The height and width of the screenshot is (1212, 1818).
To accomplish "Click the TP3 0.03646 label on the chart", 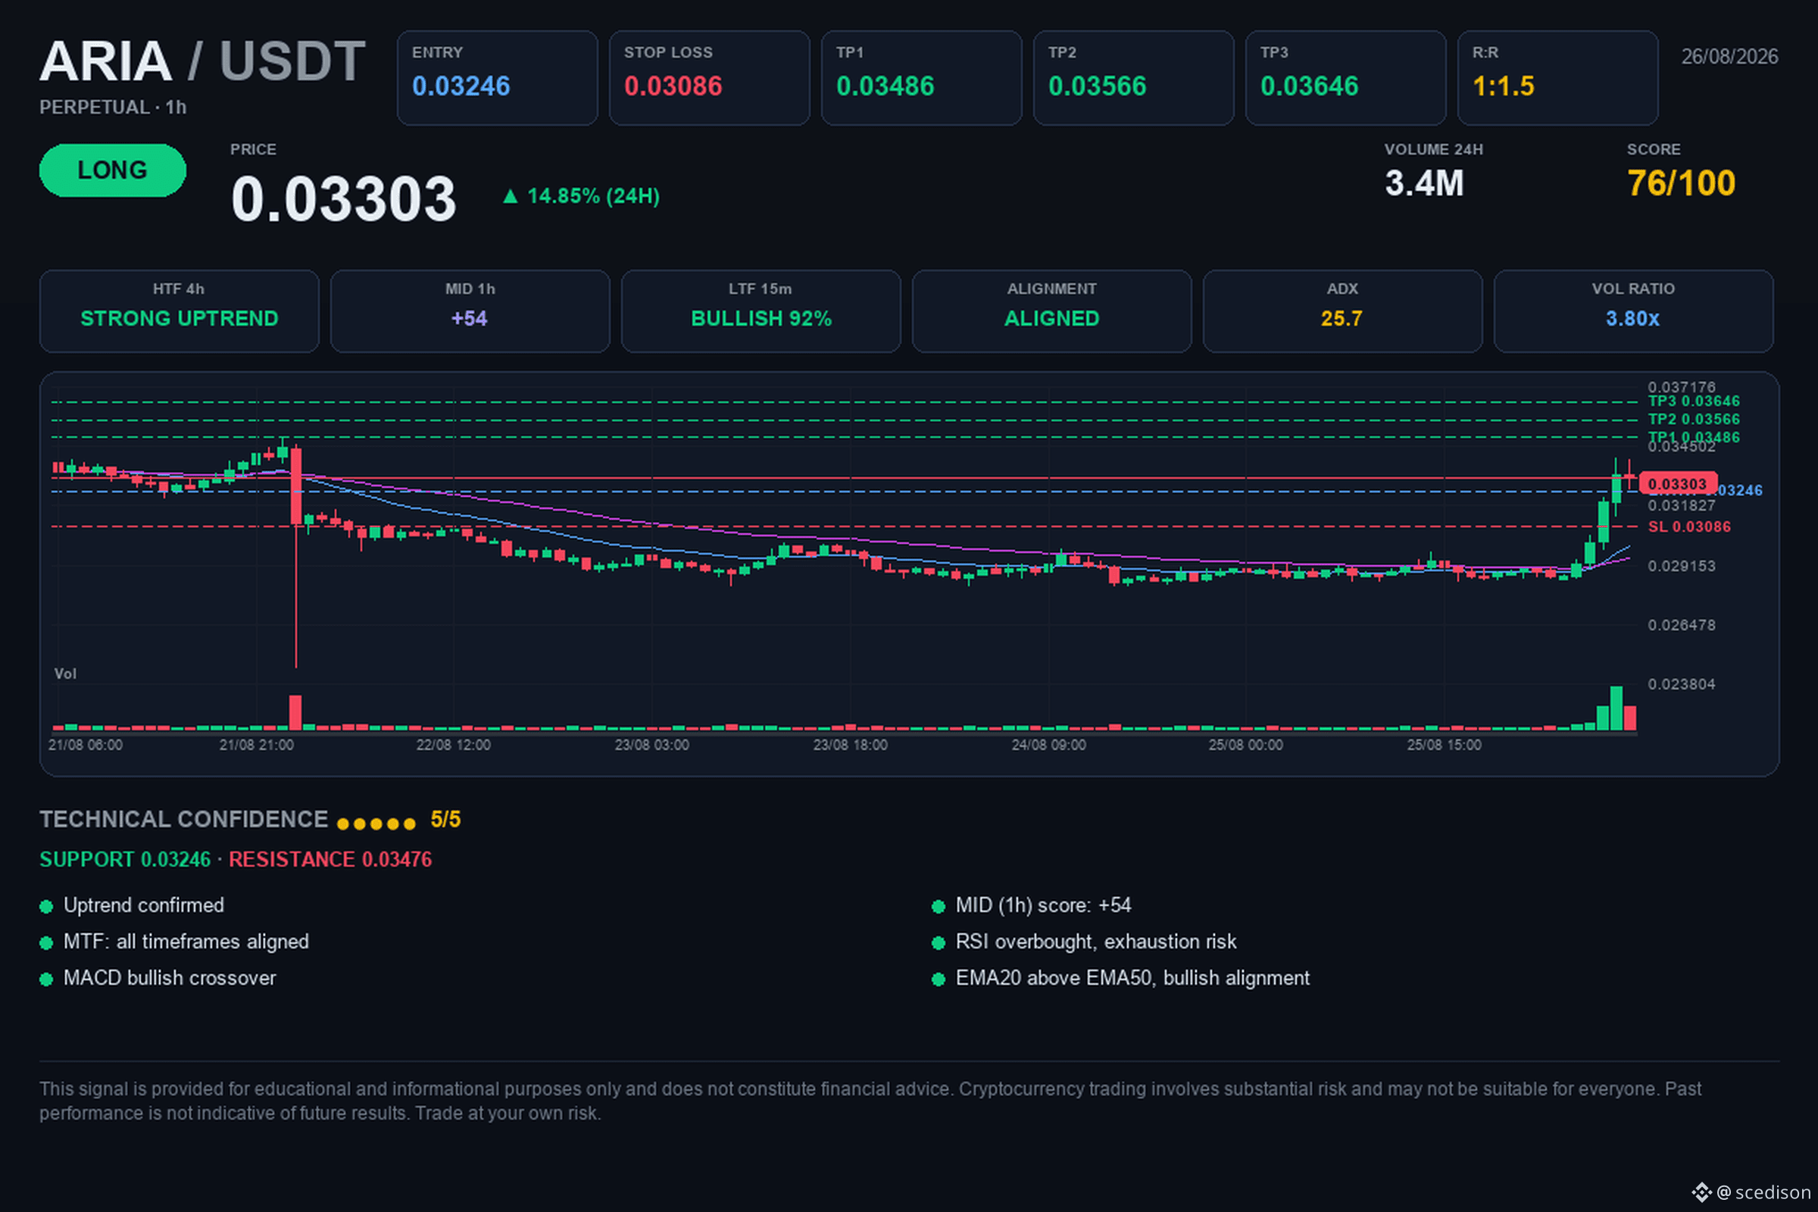I will coord(1694,402).
